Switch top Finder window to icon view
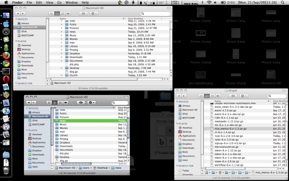The image size is (289, 181). (51, 13)
